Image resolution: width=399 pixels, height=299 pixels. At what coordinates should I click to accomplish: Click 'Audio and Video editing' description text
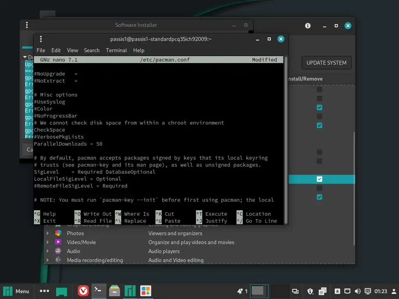(x=176, y=260)
